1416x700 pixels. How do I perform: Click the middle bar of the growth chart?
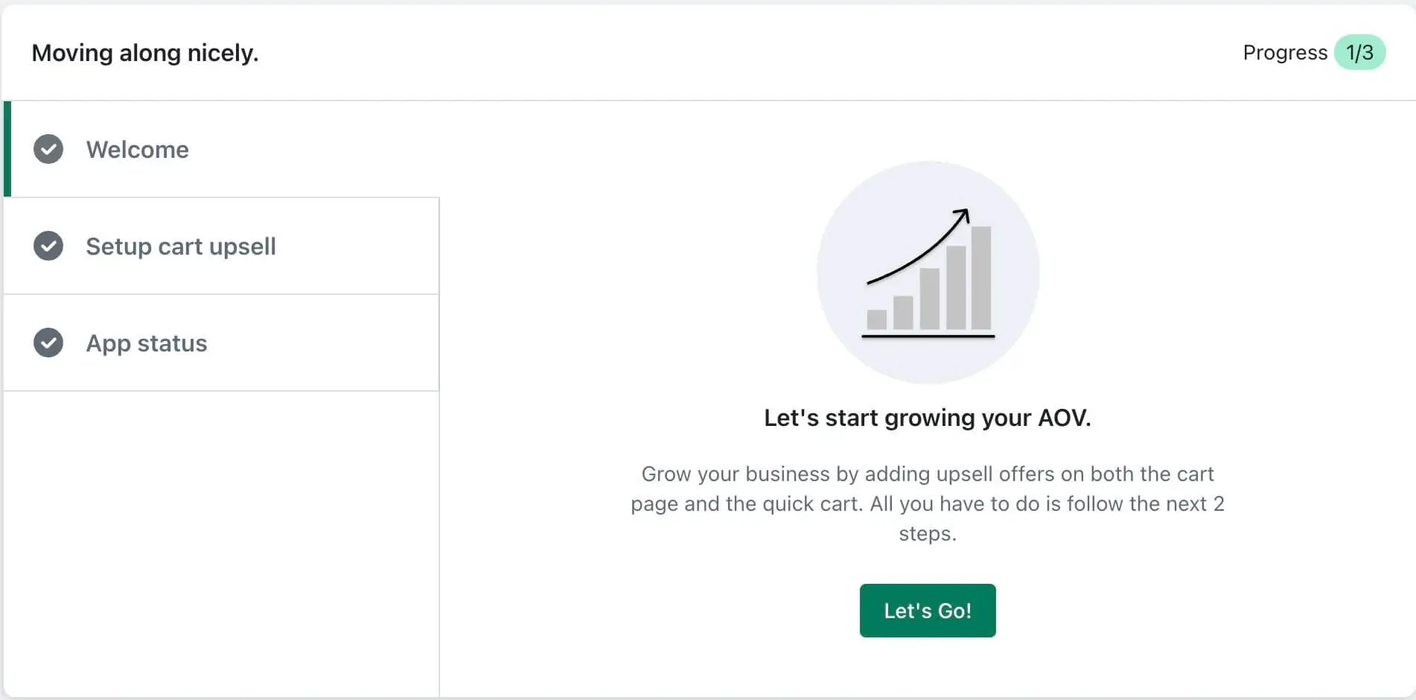pyautogui.click(x=929, y=299)
